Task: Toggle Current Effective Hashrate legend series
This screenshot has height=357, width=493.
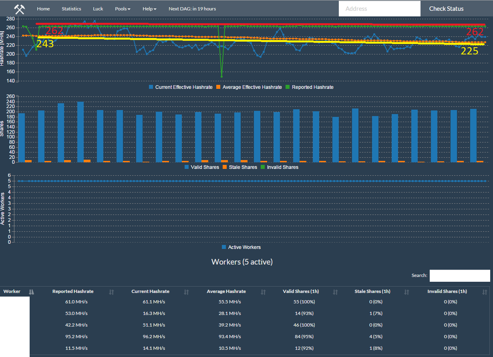Action: [x=181, y=87]
